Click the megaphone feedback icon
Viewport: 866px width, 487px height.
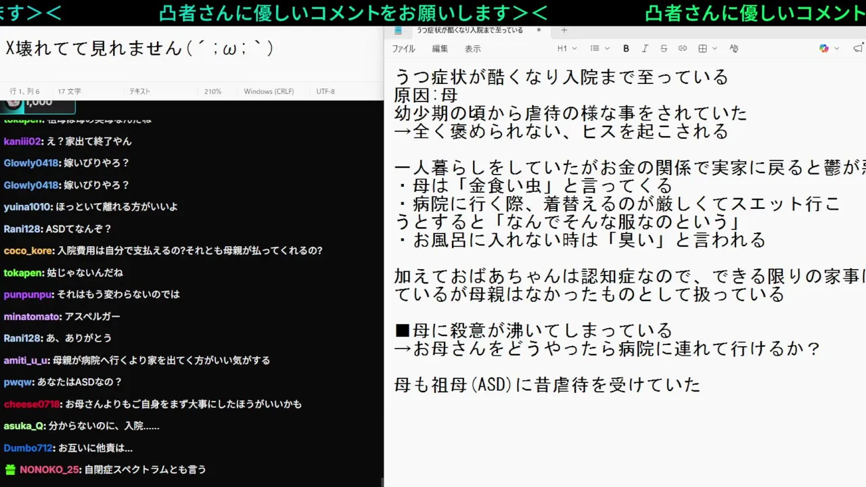coord(859,49)
